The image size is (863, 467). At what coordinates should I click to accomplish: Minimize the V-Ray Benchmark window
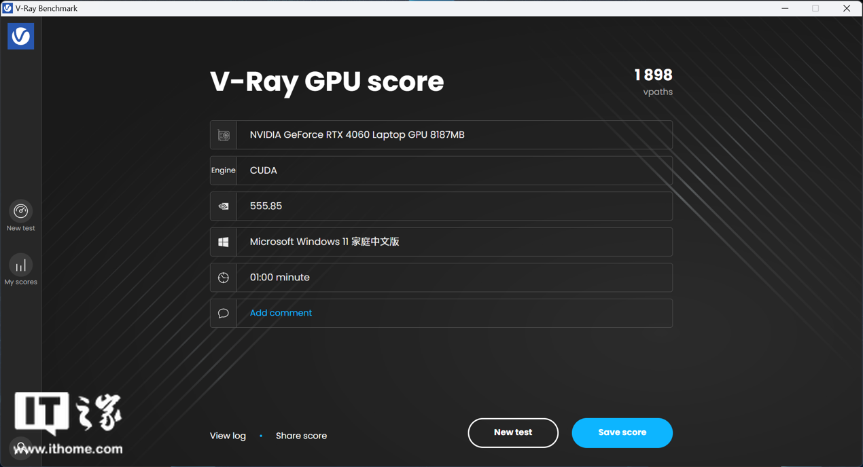coord(785,8)
